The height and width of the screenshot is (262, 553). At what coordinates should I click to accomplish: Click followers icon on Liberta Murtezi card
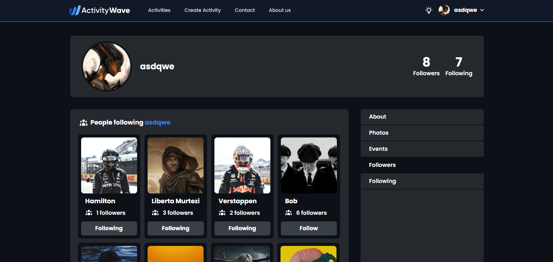pos(155,213)
